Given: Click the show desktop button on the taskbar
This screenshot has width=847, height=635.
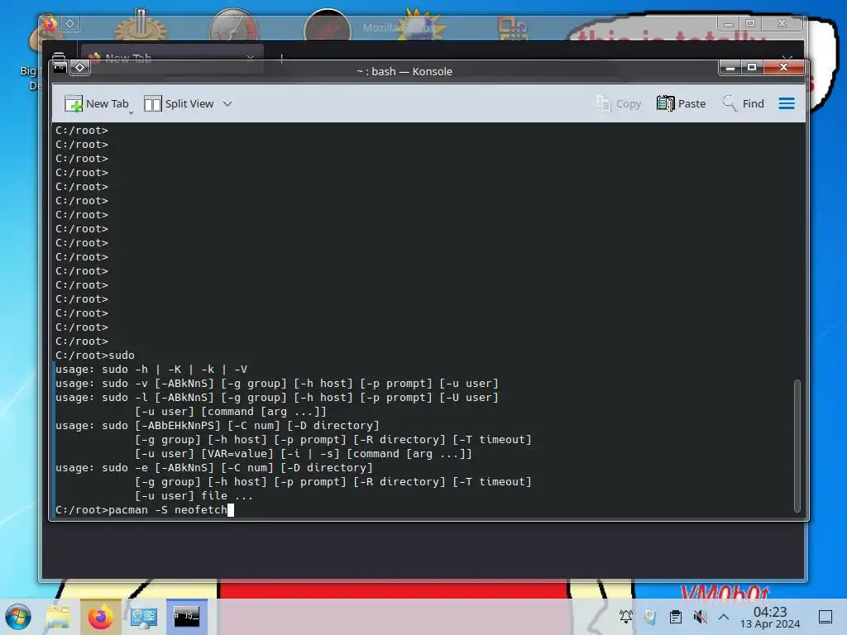Looking at the screenshot, I should [x=825, y=617].
